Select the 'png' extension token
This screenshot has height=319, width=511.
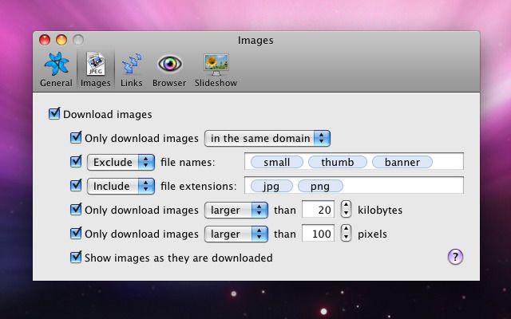[320, 186]
